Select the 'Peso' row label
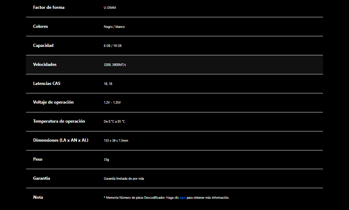The image size is (349, 210). pyautogui.click(x=38, y=159)
